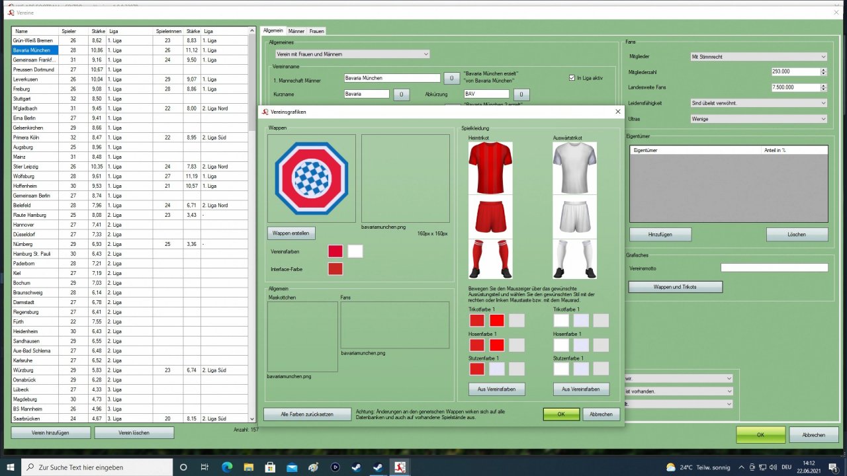847x476 pixels.
Task: Open the Interface-Farbe color swatch
Action: (x=335, y=269)
